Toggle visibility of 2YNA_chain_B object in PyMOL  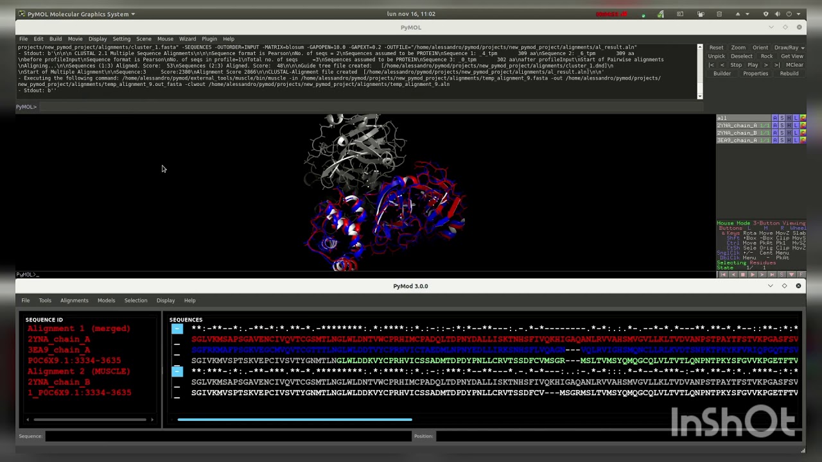point(744,133)
